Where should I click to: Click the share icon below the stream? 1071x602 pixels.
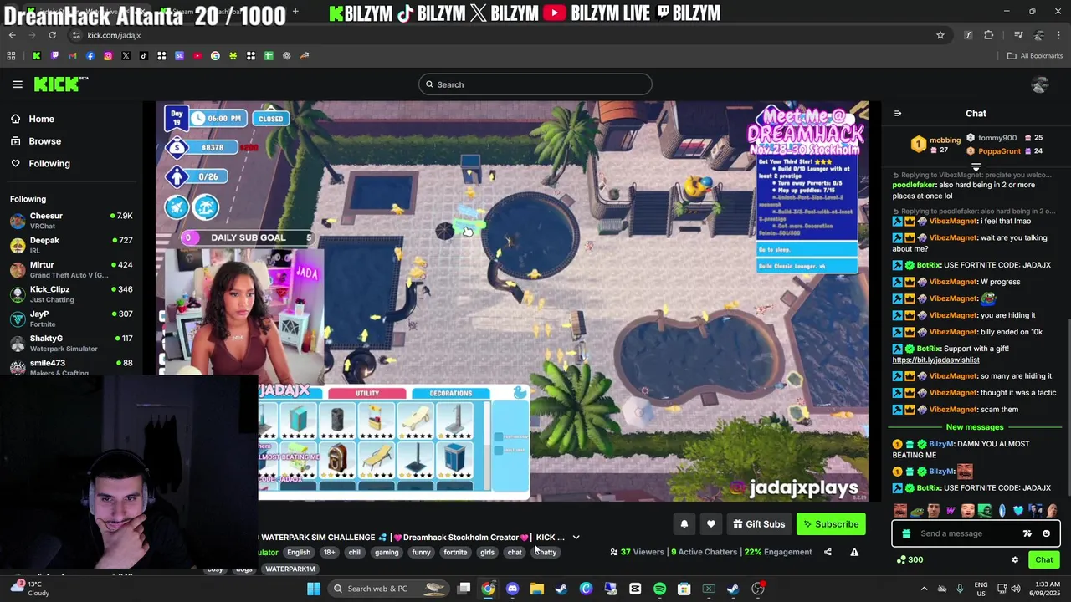click(x=828, y=552)
